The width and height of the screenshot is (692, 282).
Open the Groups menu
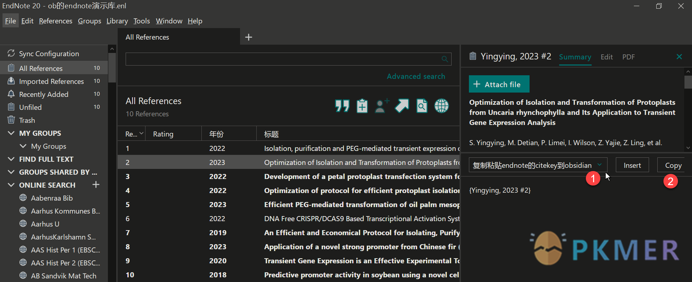tap(90, 21)
